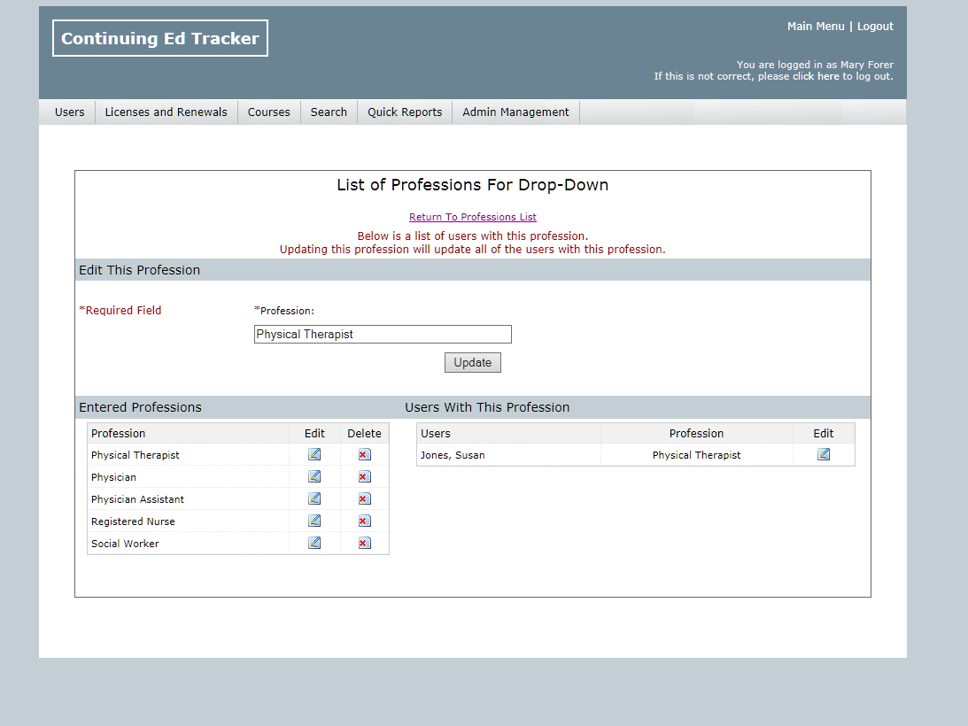Open editing for Physician Assistant
The width and height of the screenshot is (968, 726).
314,498
